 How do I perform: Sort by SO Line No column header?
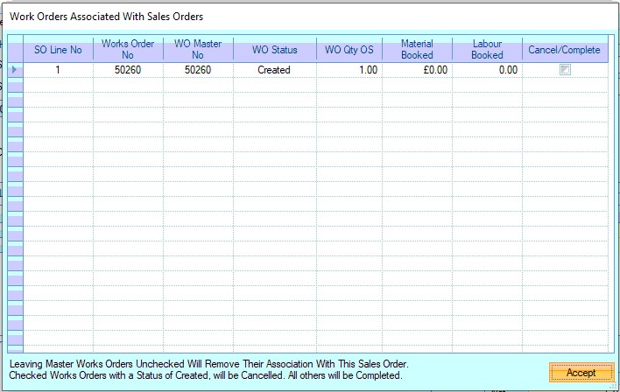point(58,50)
